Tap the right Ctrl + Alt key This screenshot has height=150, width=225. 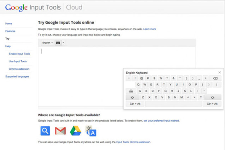(212, 104)
